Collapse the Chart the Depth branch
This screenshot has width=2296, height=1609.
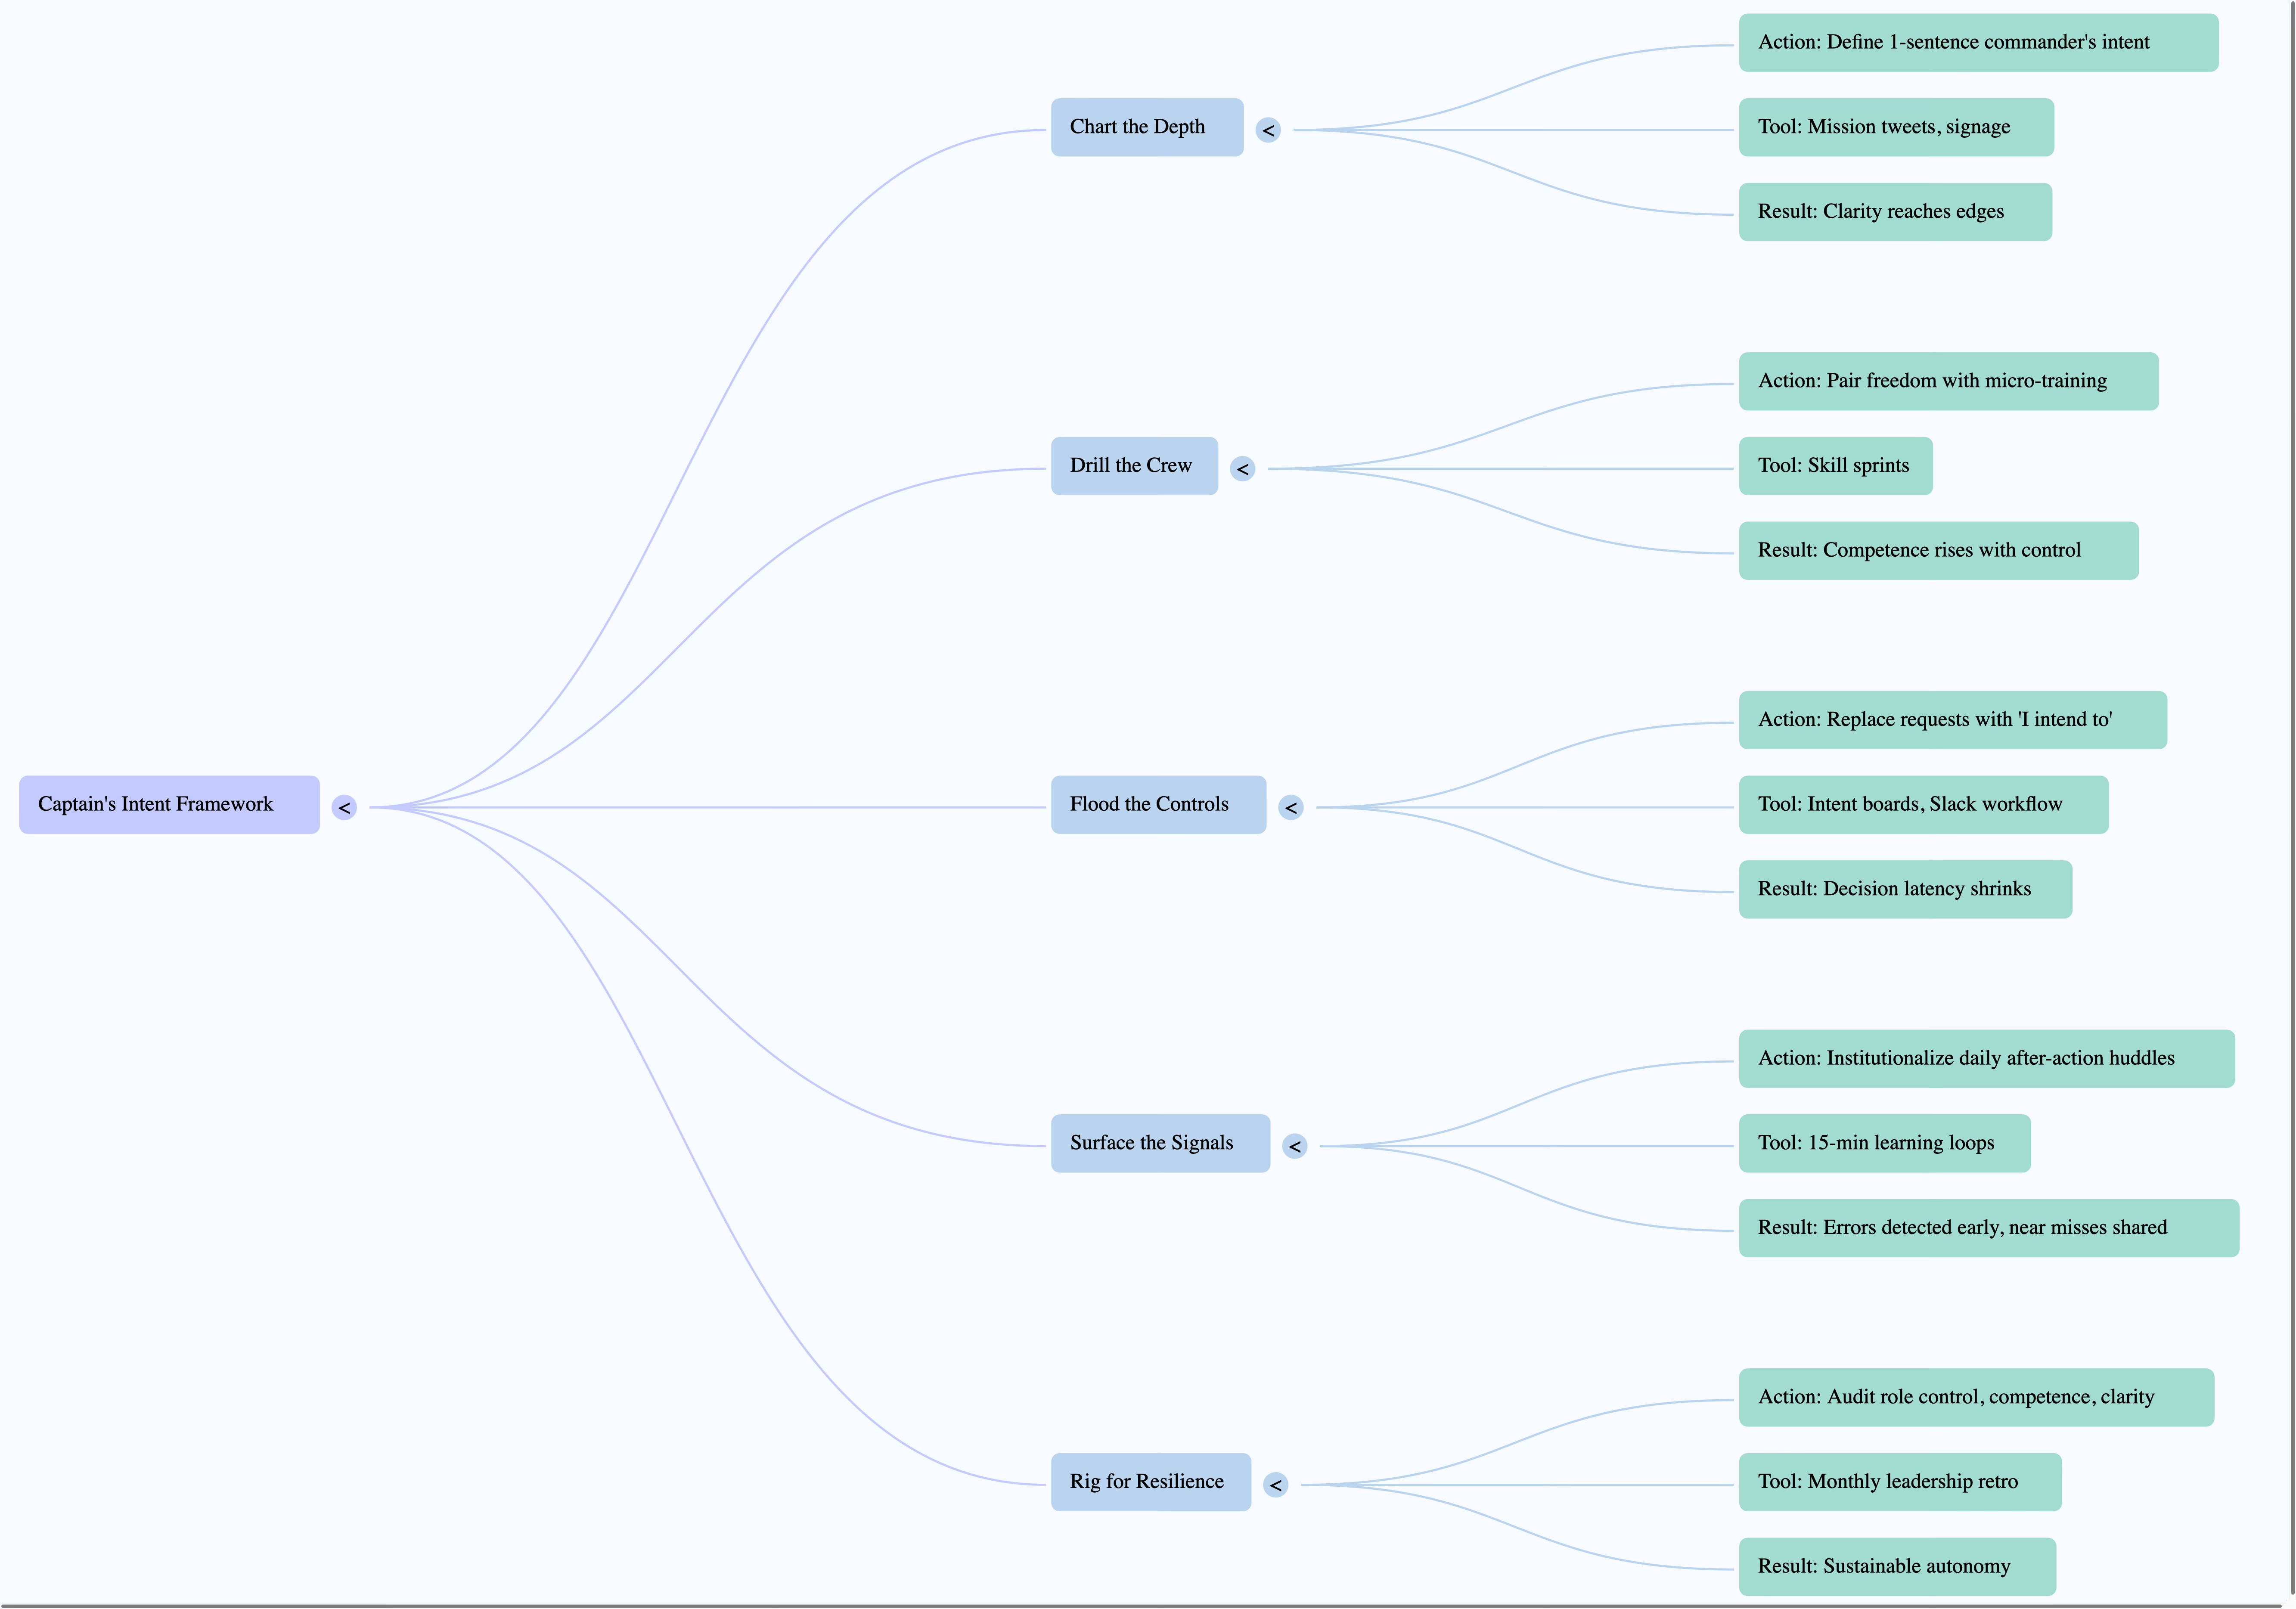(1268, 130)
